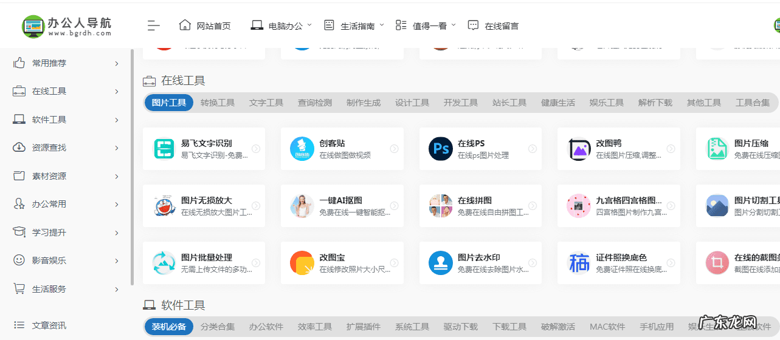Open the 一键AI抠图 icon
The width and height of the screenshot is (780, 340).
click(302, 206)
